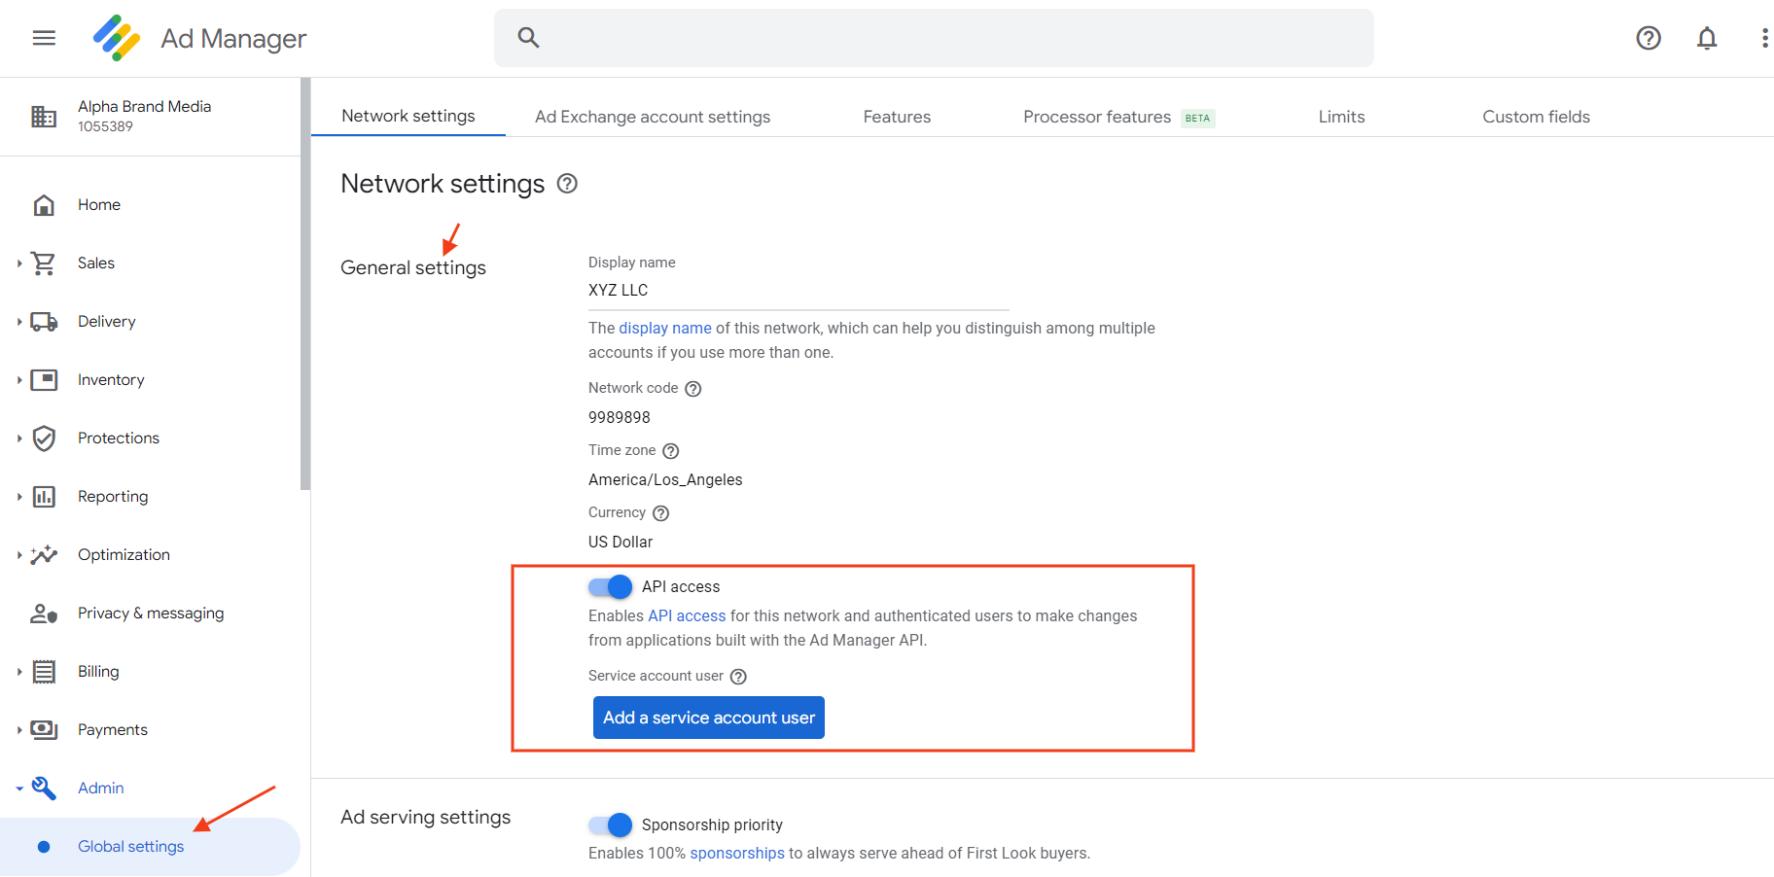Viewport: 1774px width, 877px height.
Task: Toggle the Sponsorship priority switch
Action: (x=611, y=824)
